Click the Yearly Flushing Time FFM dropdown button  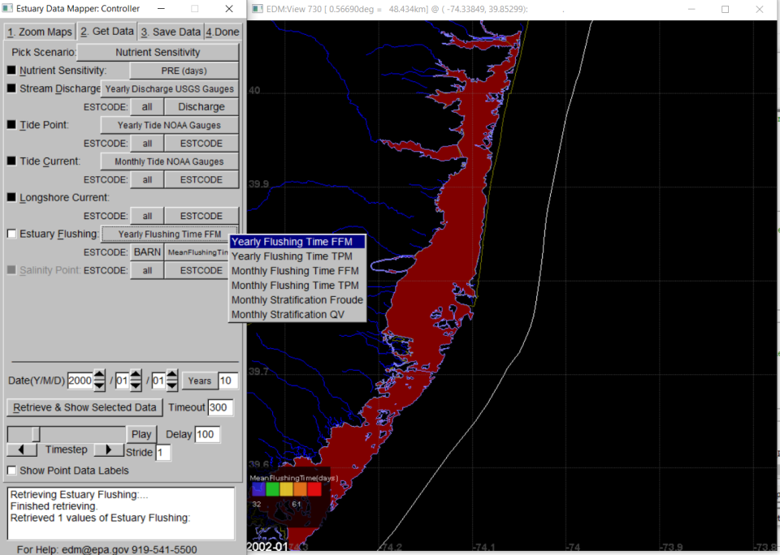pos(169,234)
